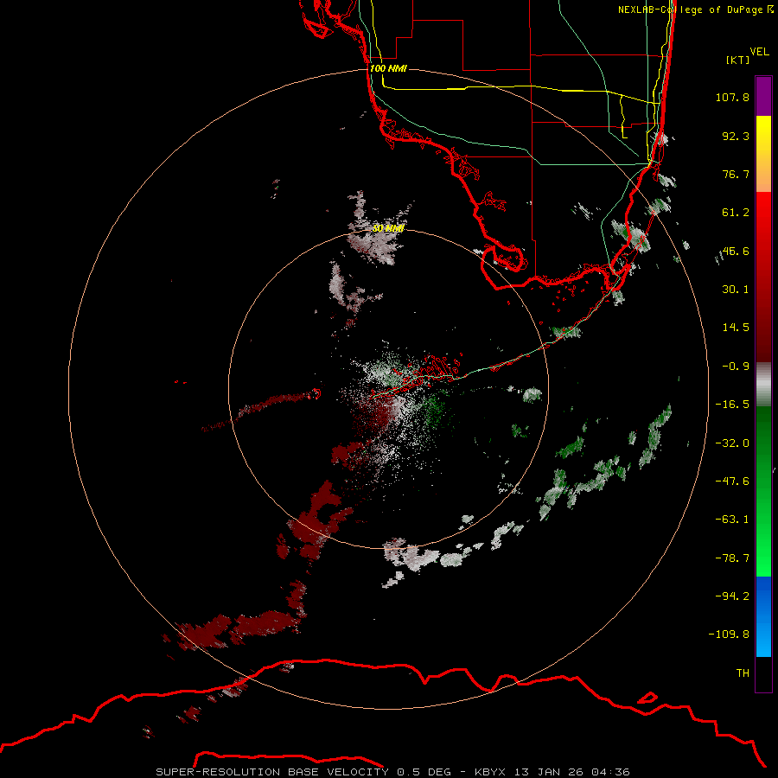Click the 50 NMI range ring label
The image size is (778, 778).
[388, 229]
